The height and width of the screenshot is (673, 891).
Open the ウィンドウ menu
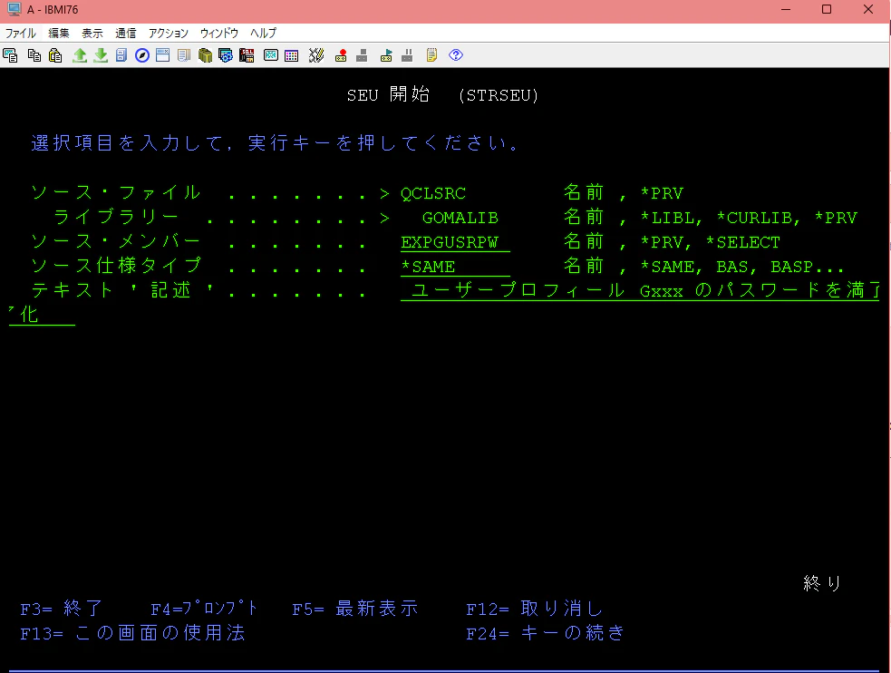tap(218, 33)
